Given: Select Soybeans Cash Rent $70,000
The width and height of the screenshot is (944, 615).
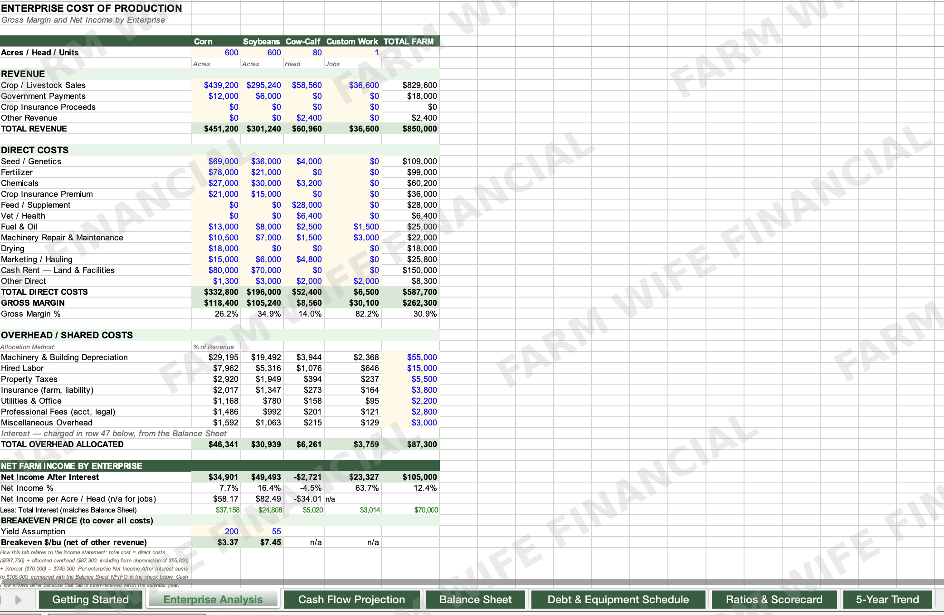Looking at the screenshot, I should point(262,270).
